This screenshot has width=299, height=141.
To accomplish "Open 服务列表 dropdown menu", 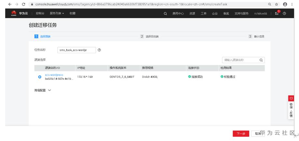I will coord(57,13).
